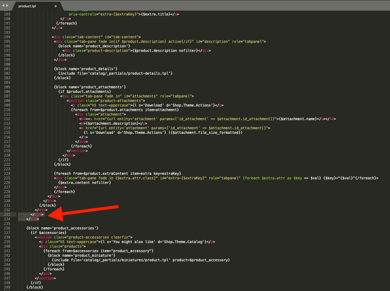The width and height of the screenshot is (390, 291).
Task: Click foreach item="product_accessory" line
Action: click(x=98, y=251)
